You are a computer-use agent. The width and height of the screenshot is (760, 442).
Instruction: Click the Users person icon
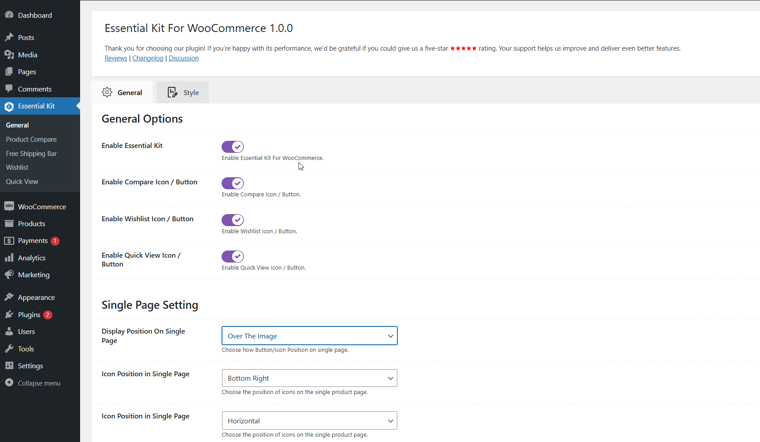(9, 331)
